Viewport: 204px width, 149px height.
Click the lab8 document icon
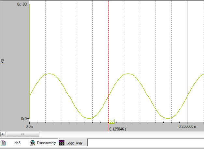click(x=3, y=143)
